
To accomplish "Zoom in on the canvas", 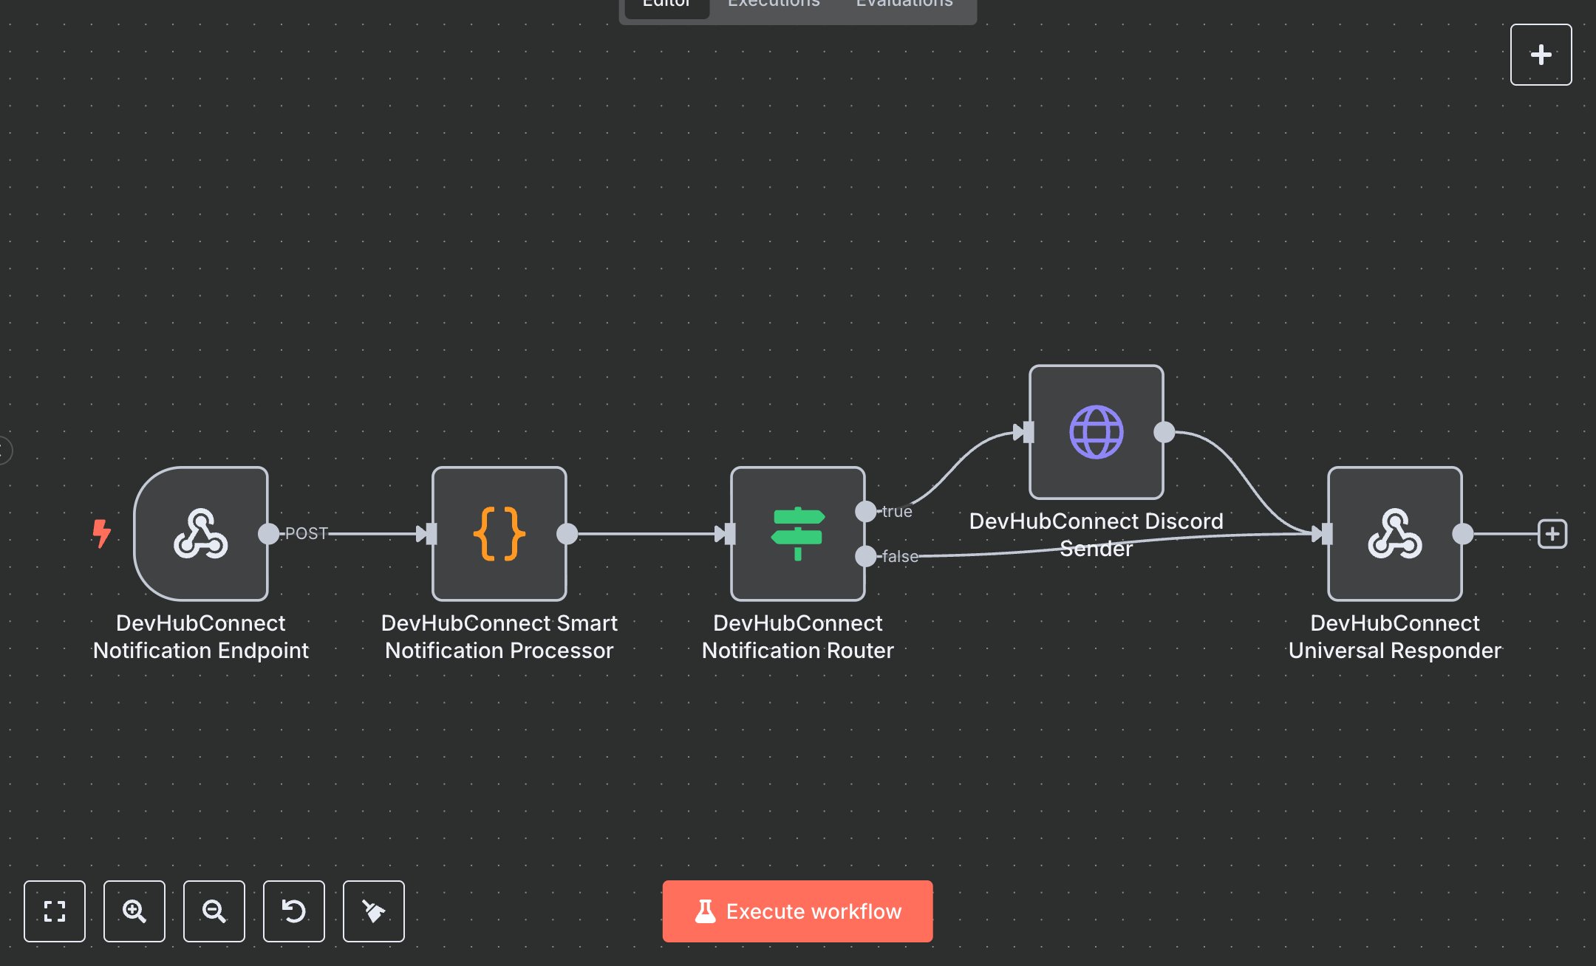I will [134, 911].
